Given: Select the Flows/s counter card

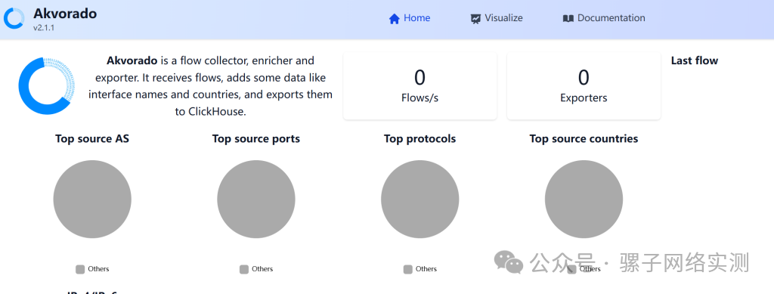Looking at the screenshot, I should point(420,86).
